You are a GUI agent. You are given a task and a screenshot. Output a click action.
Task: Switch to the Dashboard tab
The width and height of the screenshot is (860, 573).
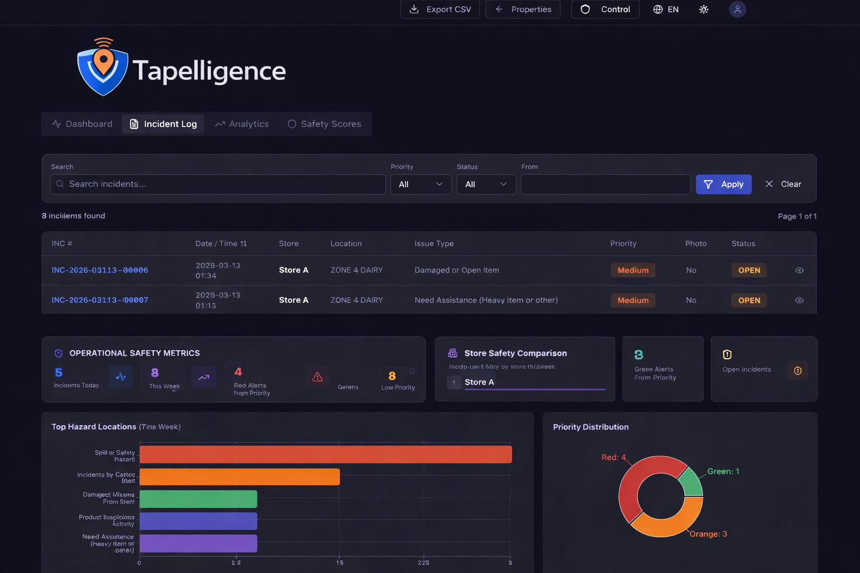click(x=82, y=124)
